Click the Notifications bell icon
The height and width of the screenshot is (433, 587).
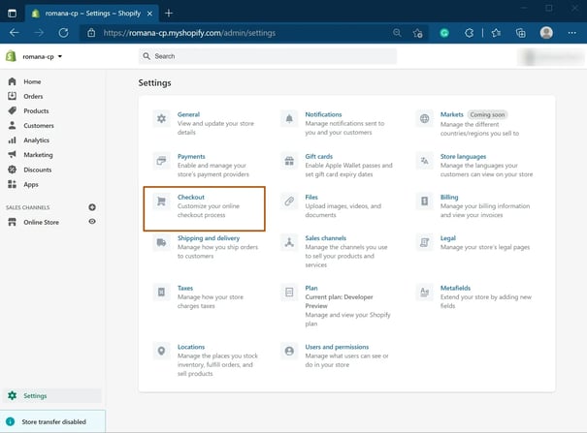289,119
